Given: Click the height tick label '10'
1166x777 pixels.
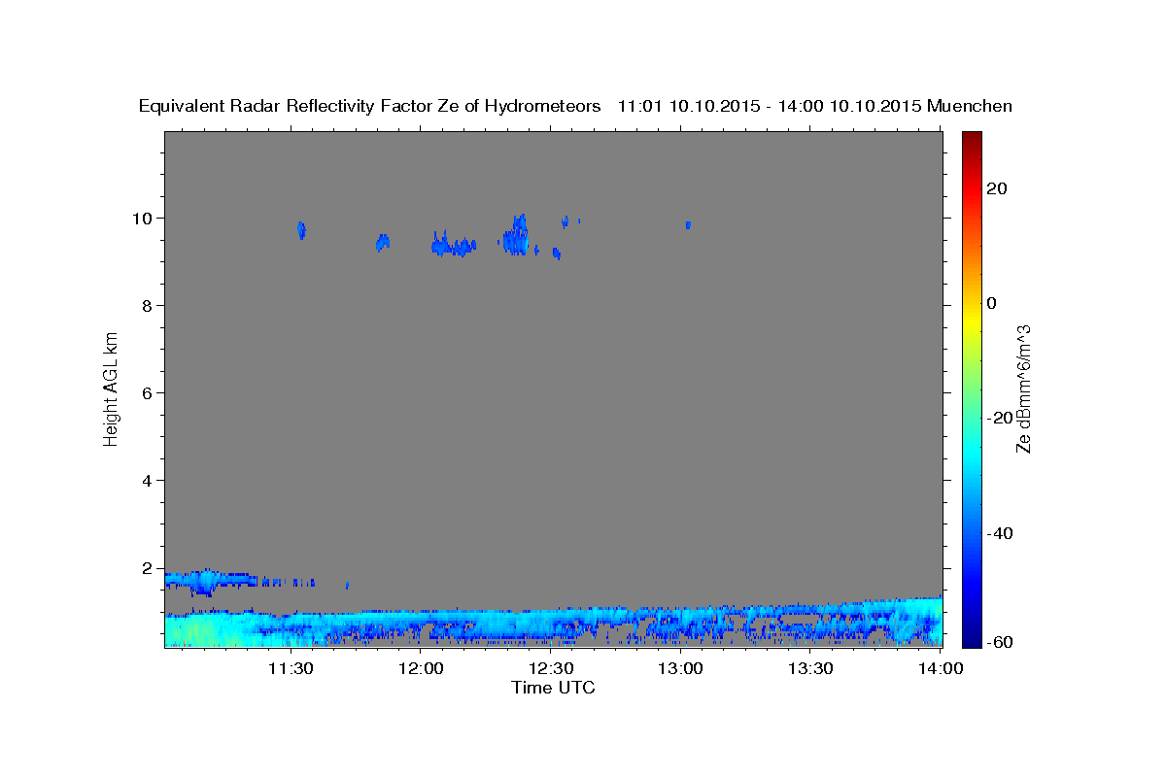Looking at the screenshot, I should click(144, 218).
